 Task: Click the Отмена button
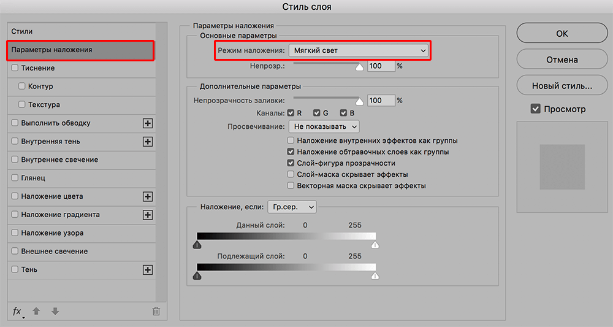[x=562, y=60]
